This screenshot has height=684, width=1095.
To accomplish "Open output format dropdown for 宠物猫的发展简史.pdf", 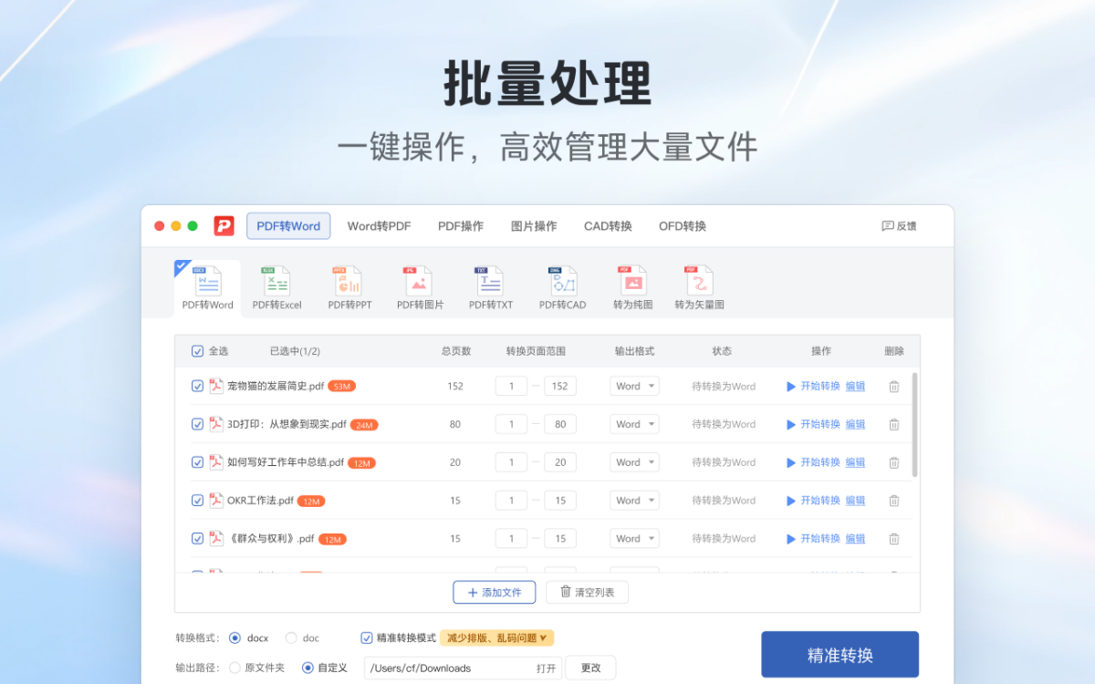I will (634, 387).
